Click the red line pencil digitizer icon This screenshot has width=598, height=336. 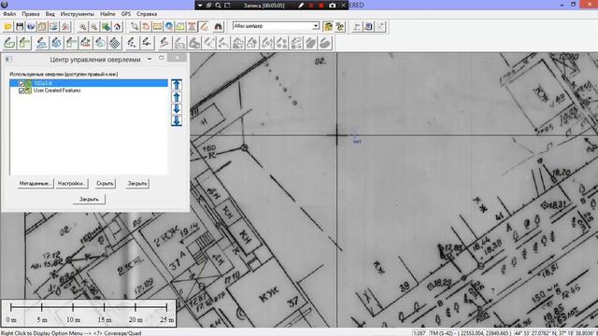coord(164,43)
